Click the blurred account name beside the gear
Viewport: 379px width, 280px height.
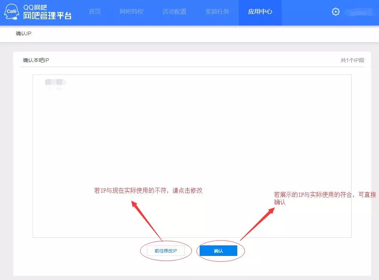[358, 11]
